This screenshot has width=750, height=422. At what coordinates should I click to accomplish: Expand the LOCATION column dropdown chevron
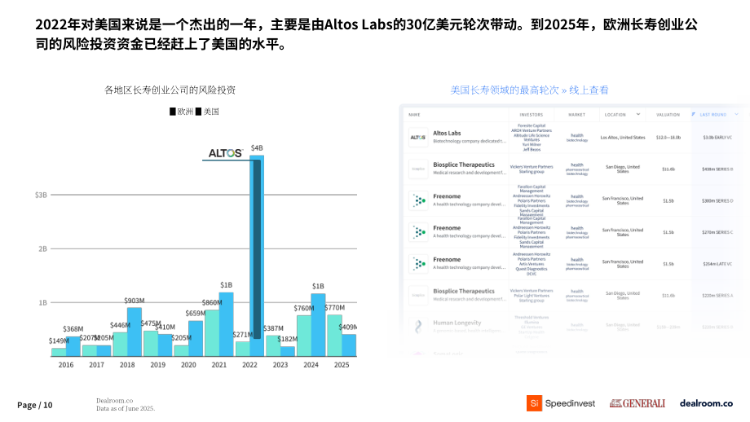click(x=638, y=114)
